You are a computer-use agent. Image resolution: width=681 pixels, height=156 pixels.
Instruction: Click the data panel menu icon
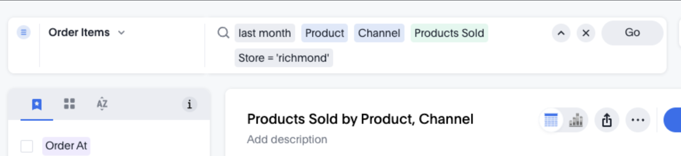coord(24,32)
